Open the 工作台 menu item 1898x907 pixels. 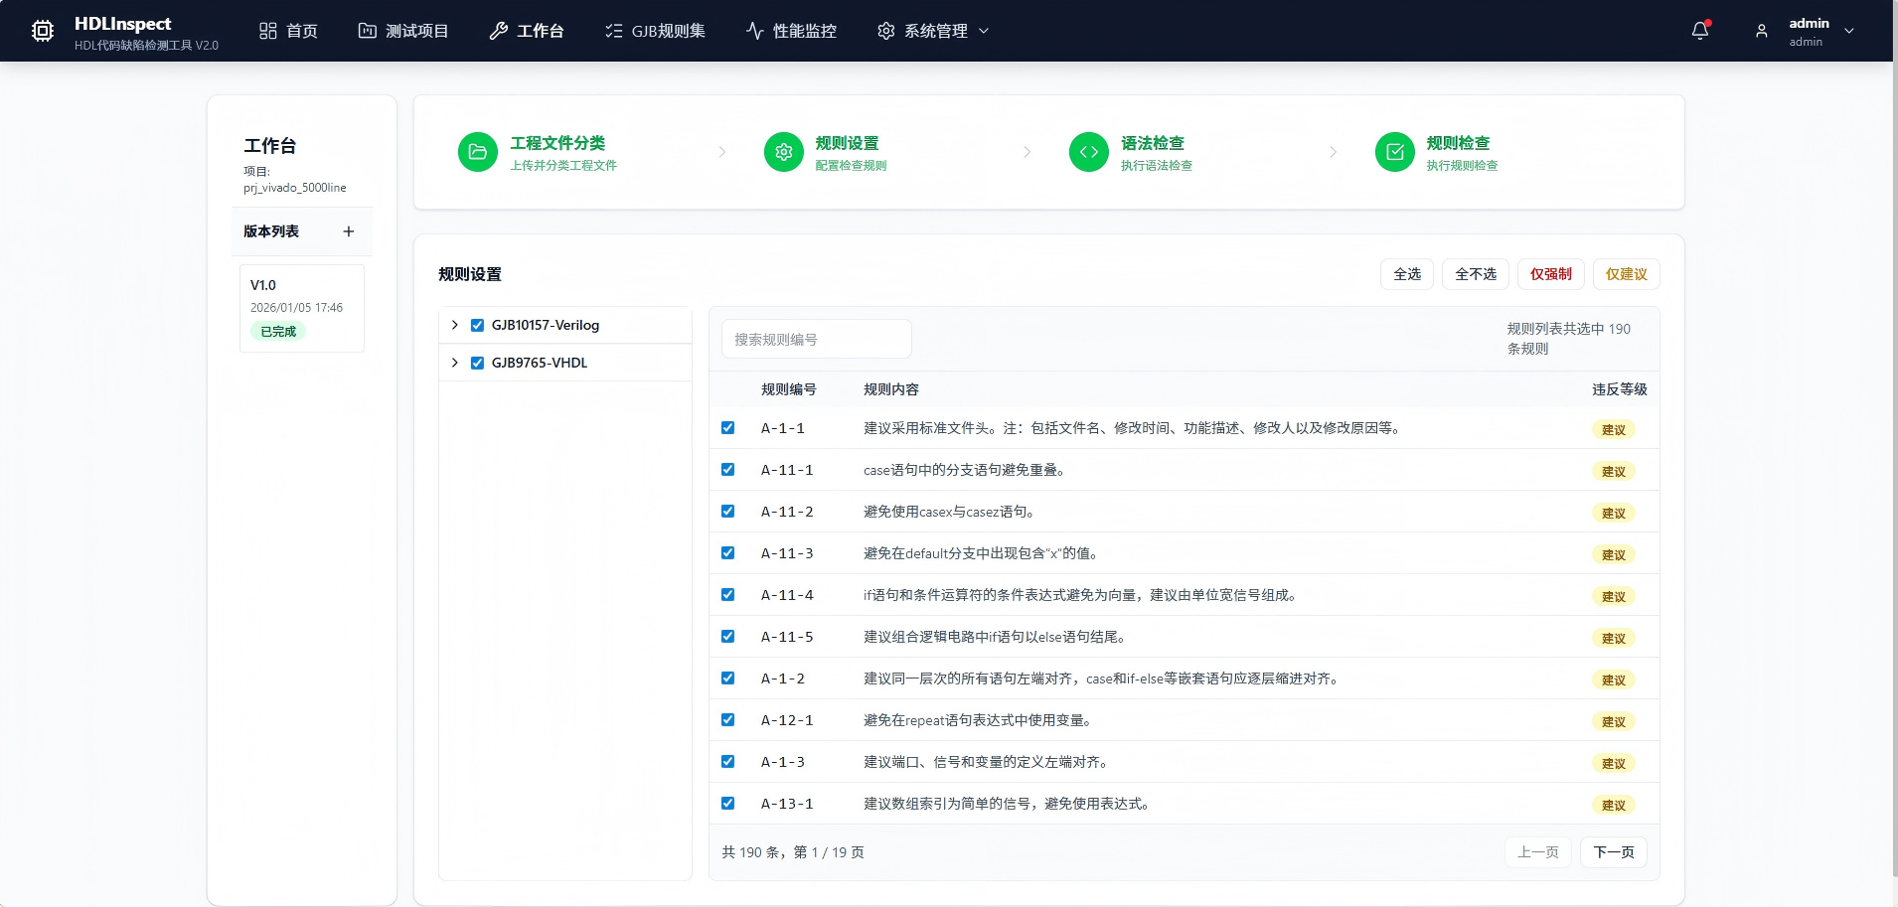pos(527,31)
